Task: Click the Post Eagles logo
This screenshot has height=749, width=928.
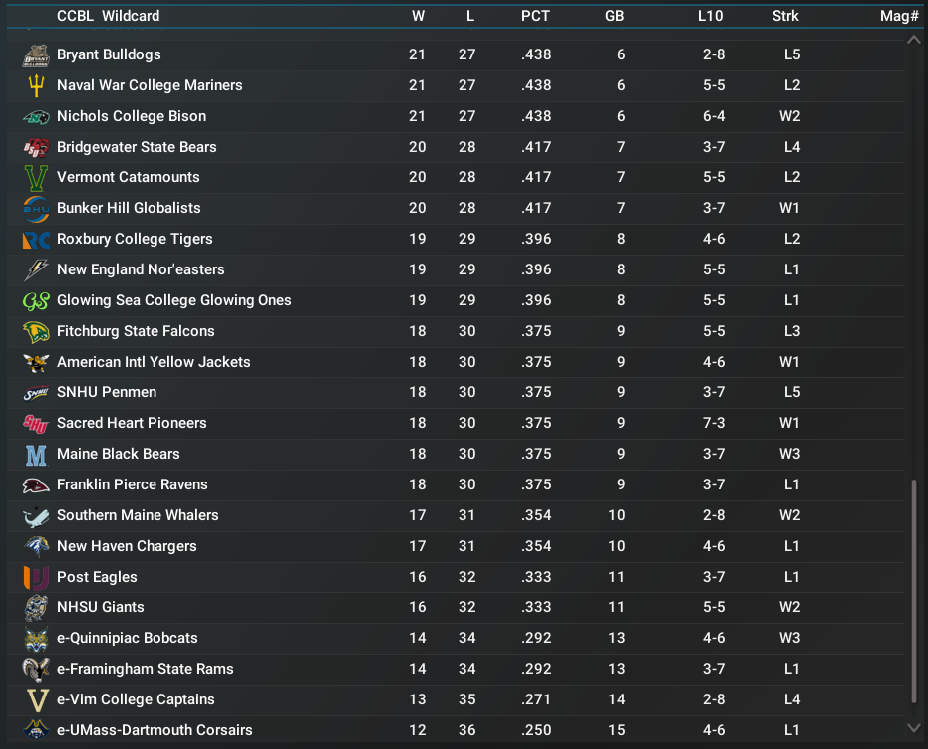Action: point(36,578)
